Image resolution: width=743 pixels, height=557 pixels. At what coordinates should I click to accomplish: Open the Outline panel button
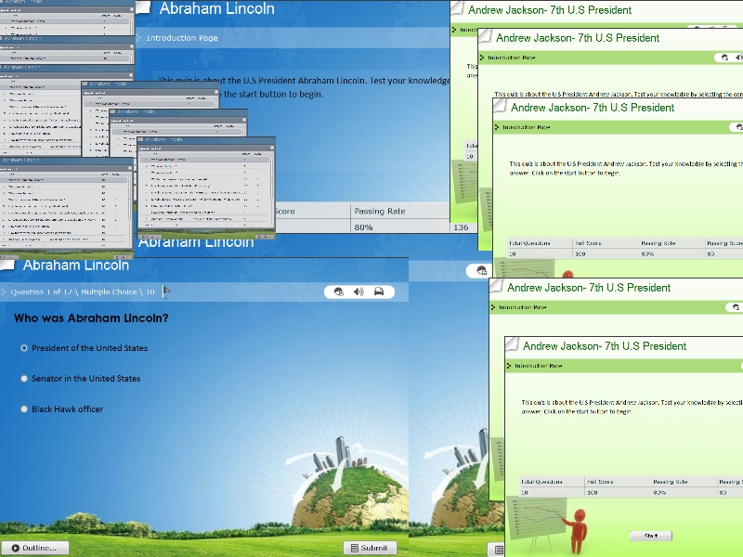coord(34,548)
